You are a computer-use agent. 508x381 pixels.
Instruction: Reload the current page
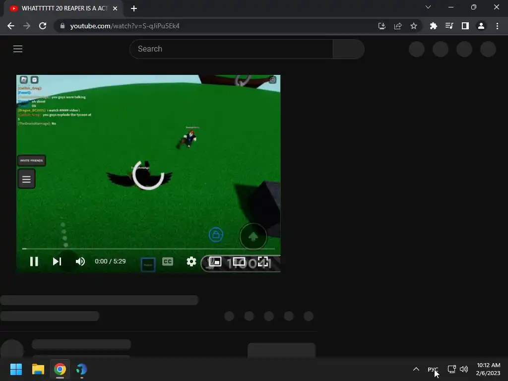(x=43, y=26)
